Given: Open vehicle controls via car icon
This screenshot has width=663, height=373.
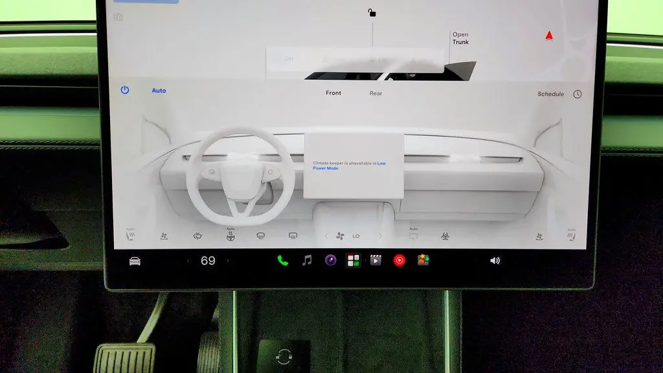Looking at the screenshot, I should [x=135, y=262].
